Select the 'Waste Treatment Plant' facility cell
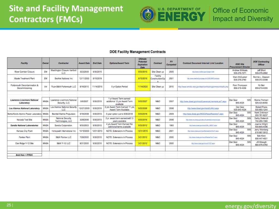279x209 pixels. pyautogui.click(x=24, y=78)
